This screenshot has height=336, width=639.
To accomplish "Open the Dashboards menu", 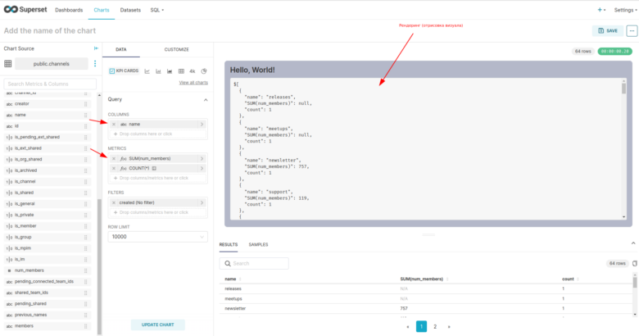I will click(x=69, y=10).
